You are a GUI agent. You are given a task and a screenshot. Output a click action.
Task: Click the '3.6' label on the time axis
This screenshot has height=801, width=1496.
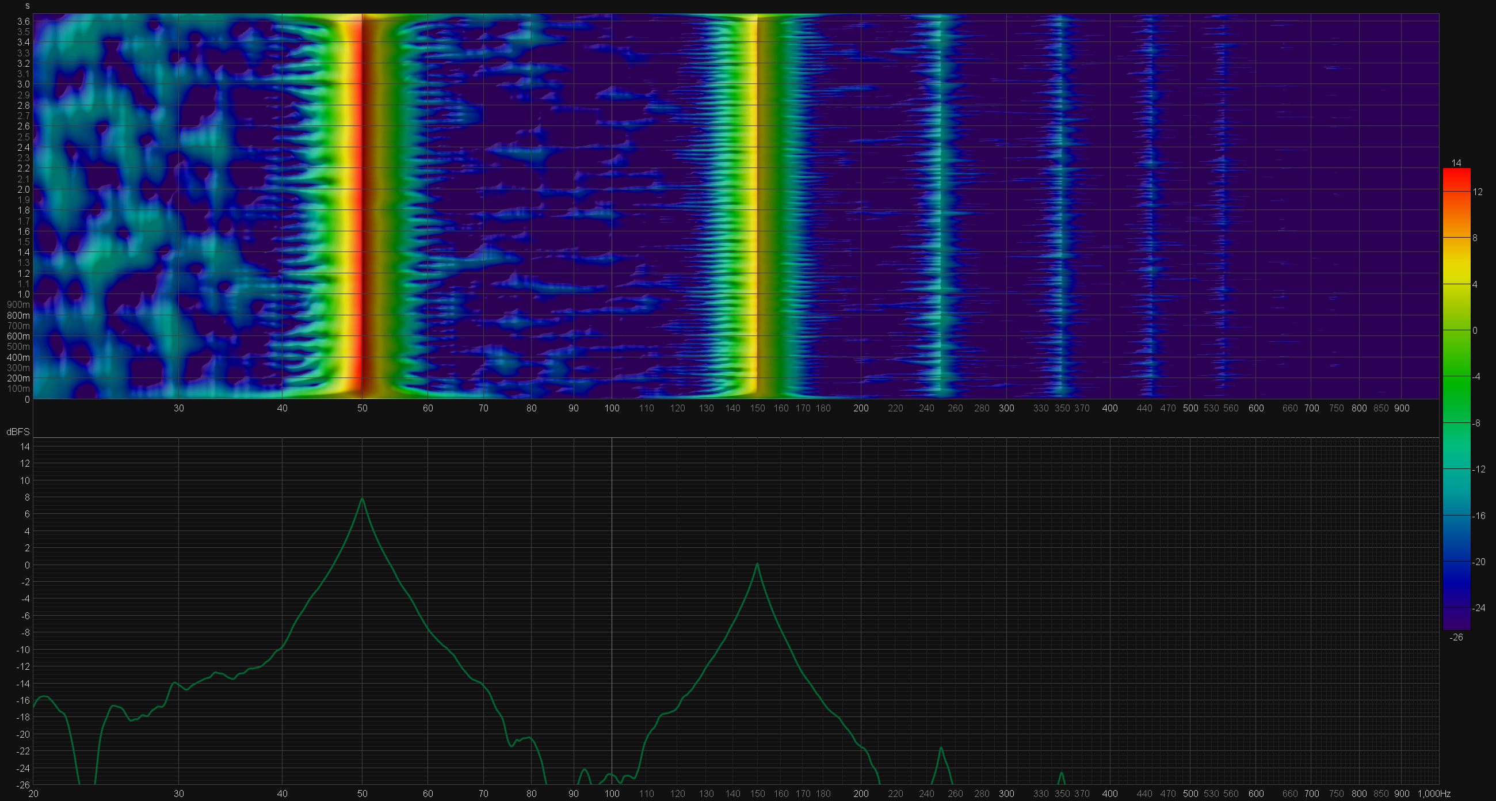coord(23,21)
